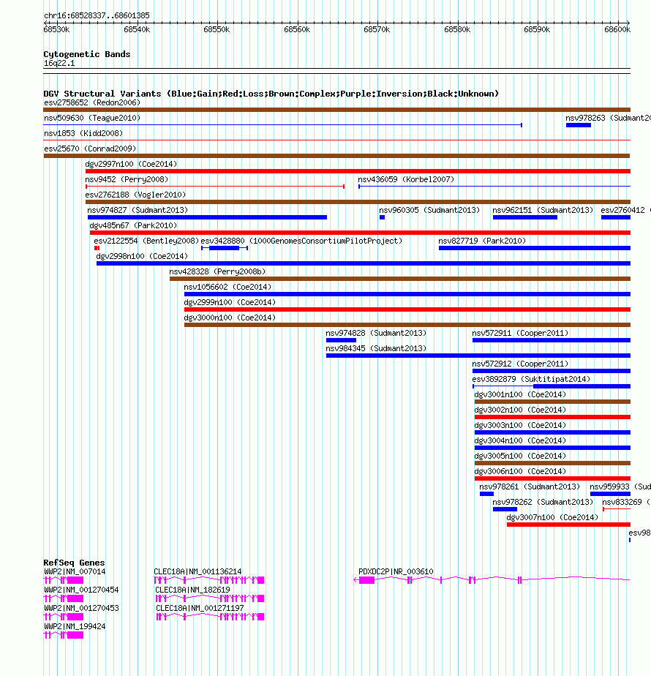Open the nsv984345 (Sudmant2013) label
The image size is (651, 676).
click(x=376, y=348)
